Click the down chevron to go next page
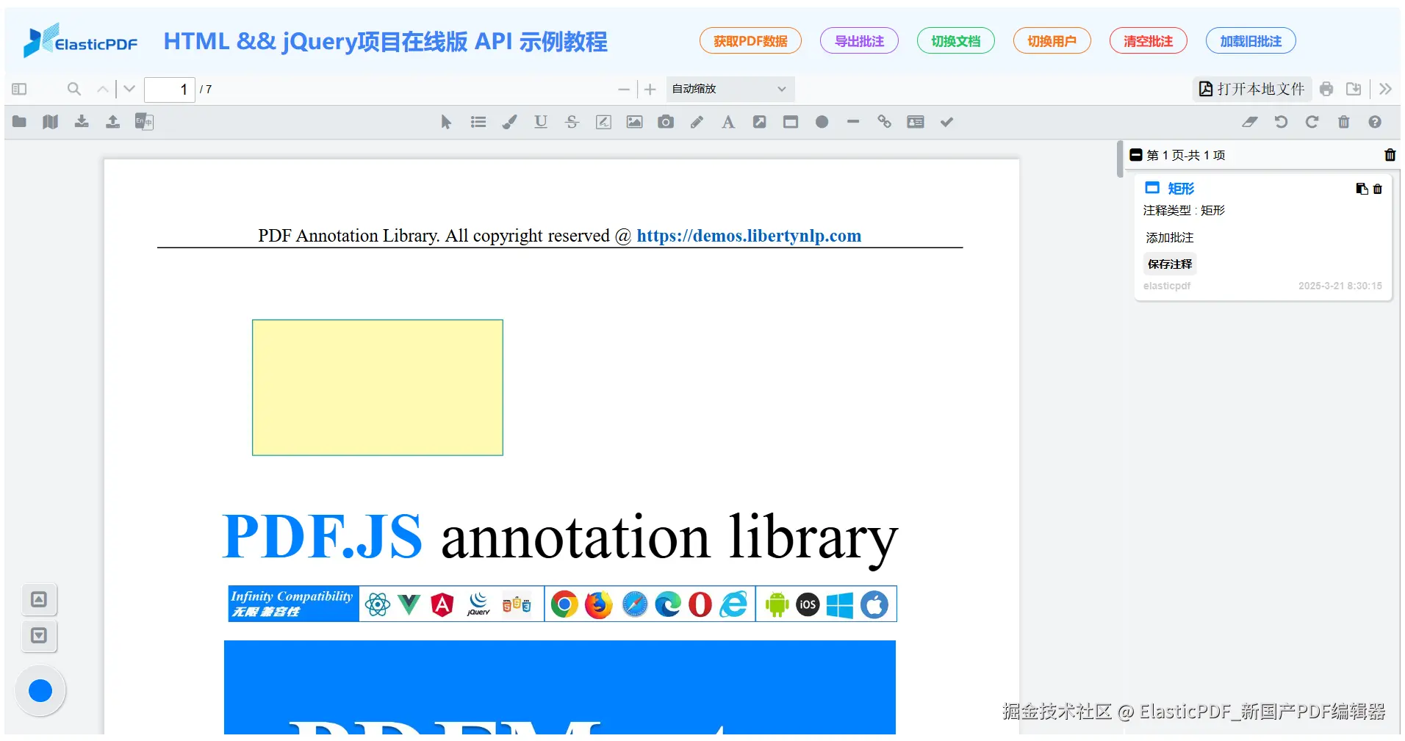 pos(129,89)
